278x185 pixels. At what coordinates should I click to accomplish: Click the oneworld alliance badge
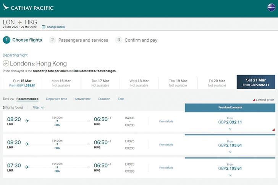[271, 8]
